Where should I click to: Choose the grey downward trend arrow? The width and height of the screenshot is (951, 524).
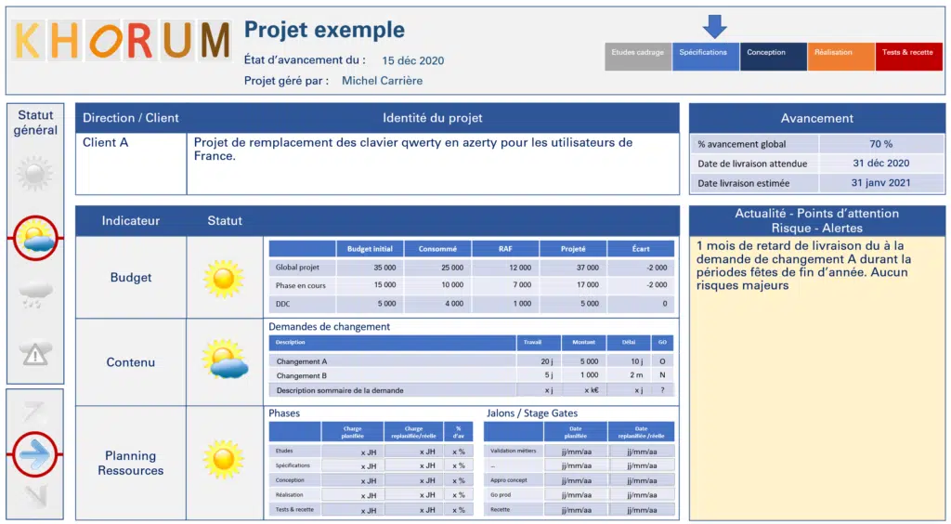(x=35, y=495)
